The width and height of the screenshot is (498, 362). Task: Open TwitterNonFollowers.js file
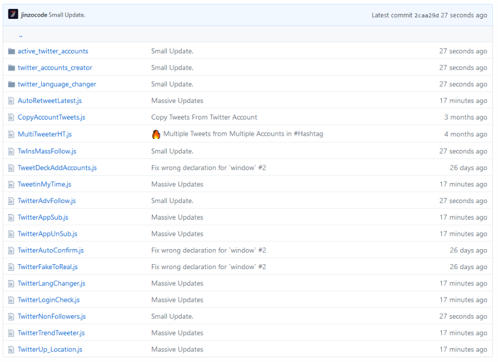[52, 316]
